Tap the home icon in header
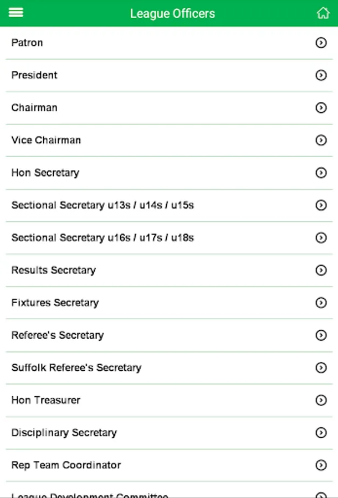The width and height of the screenshot is (338, 498). click(x=323, y=13)
